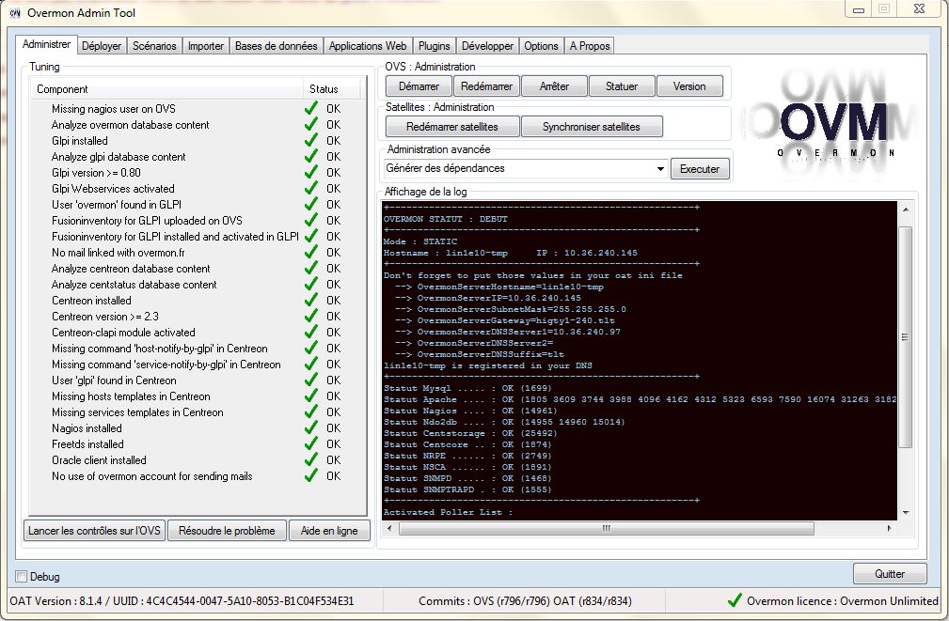Click the Version button
The width and height of the screenshot is (949, 621).
pos(689,86)
